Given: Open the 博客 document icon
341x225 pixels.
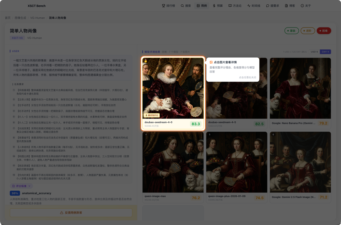Looking at the screenshot, I should click(286, 6).
